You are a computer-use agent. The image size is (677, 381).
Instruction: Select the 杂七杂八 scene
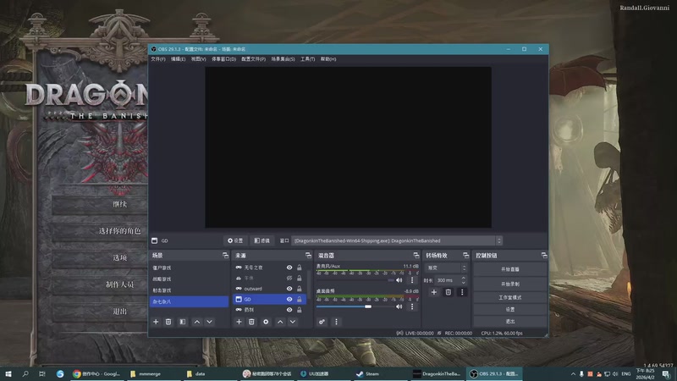pyautogui.click(x=189, y=301)
